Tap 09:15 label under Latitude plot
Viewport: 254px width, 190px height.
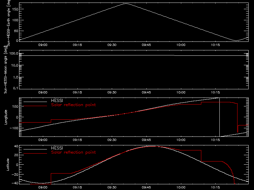(77, 187)
